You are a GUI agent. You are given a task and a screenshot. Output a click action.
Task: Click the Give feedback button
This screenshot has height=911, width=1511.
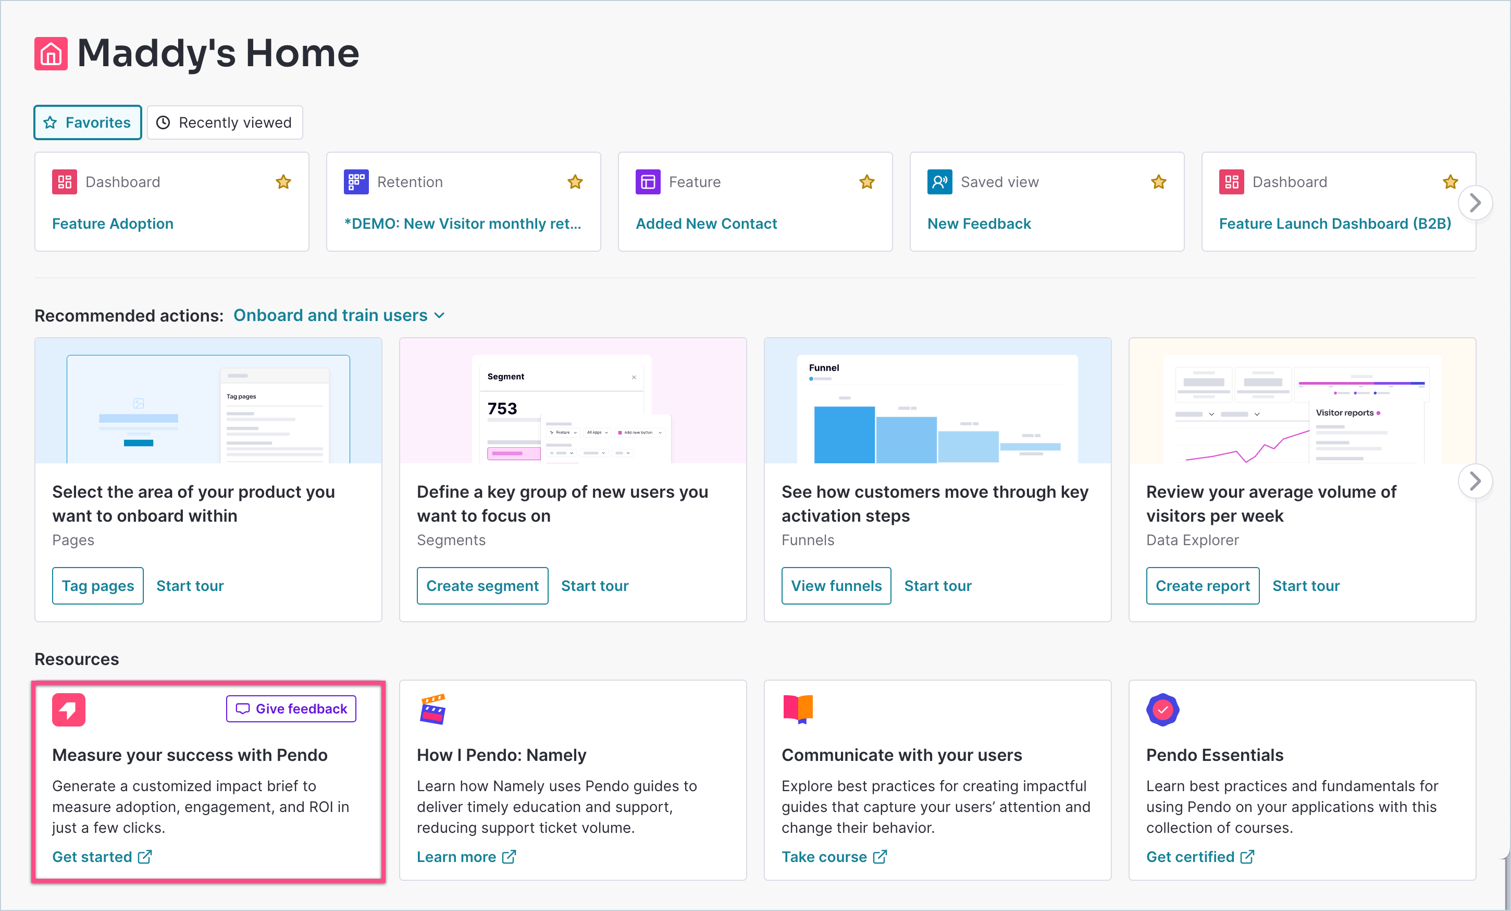click(x=291, y=709)
